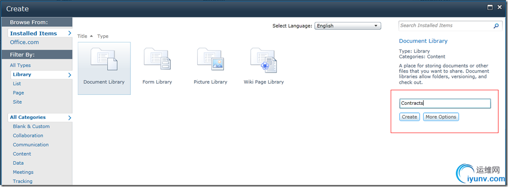
Task: Select the Communication category
Action: [31, 145]
